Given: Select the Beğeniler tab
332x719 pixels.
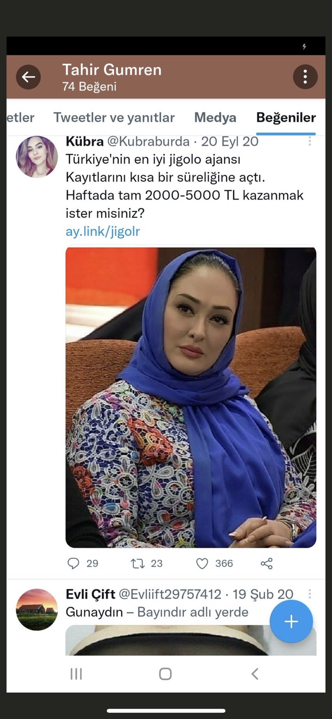Looking at the screenshot, I should coord(286,117).
